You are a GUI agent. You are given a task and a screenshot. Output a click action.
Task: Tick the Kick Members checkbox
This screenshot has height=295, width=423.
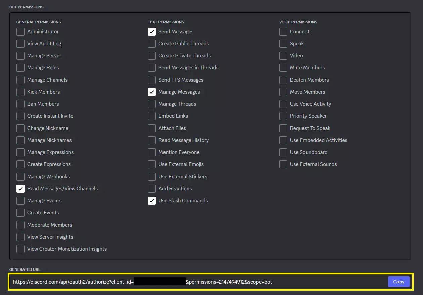coord(20,92)
